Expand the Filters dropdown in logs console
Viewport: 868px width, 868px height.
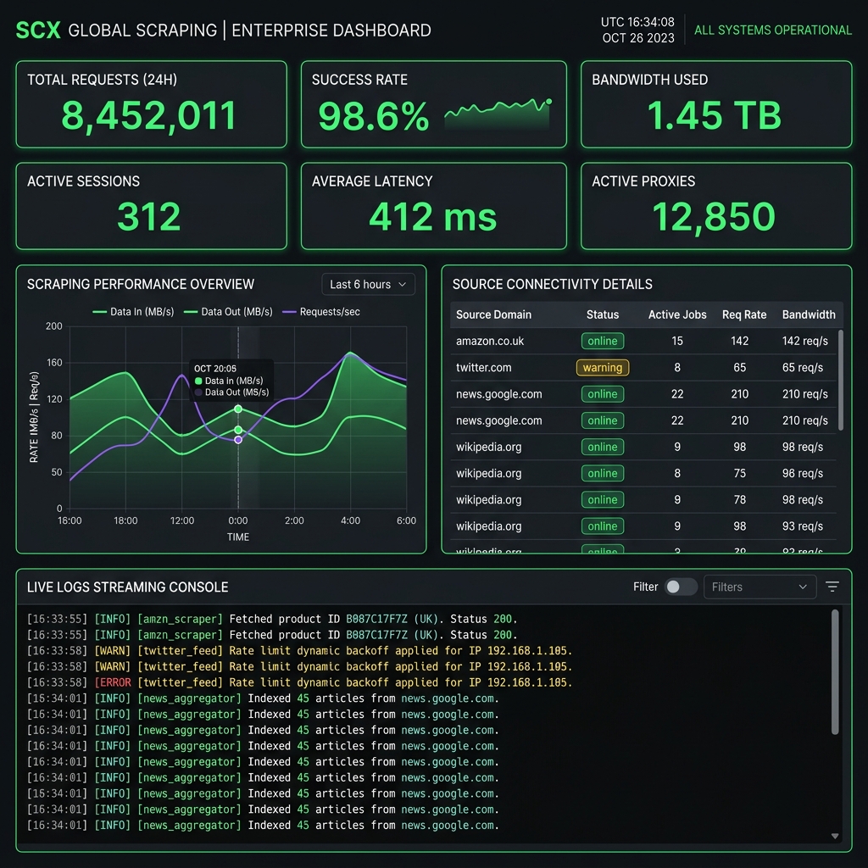point(759,587)
